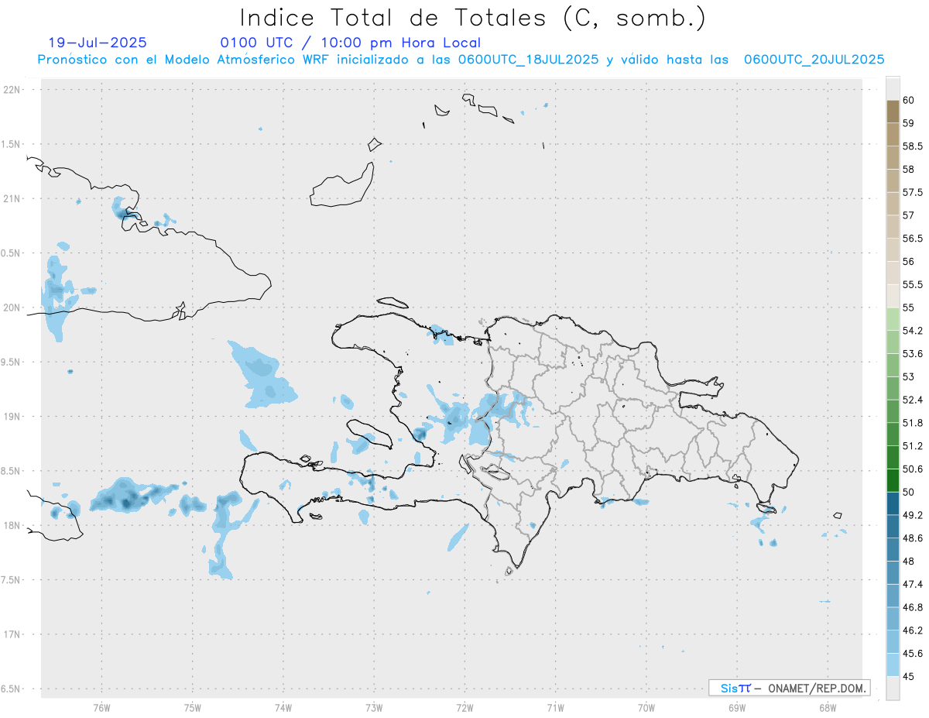The width and height of the screenshot is (929, 718).
Task: Click the colorbar value '59'
Action: pyautogui.click(x=908, y=123)
